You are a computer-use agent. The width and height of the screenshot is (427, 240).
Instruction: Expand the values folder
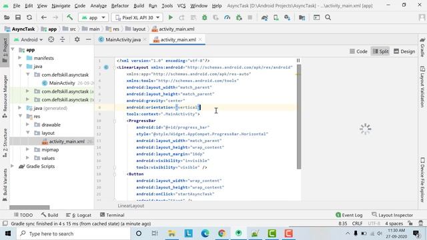tap(27, 158)
